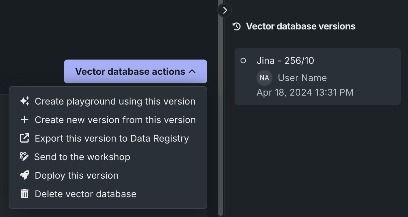The image size is (408, 217).
Task: Click the history clock icon beside Vector database versions
Action: pos(237,26)
